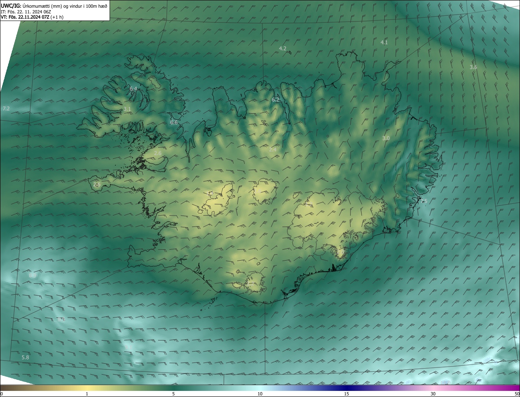Click the map value label "3.6"
The height and width of the screenshot is (397, 520).
(473, 67)
